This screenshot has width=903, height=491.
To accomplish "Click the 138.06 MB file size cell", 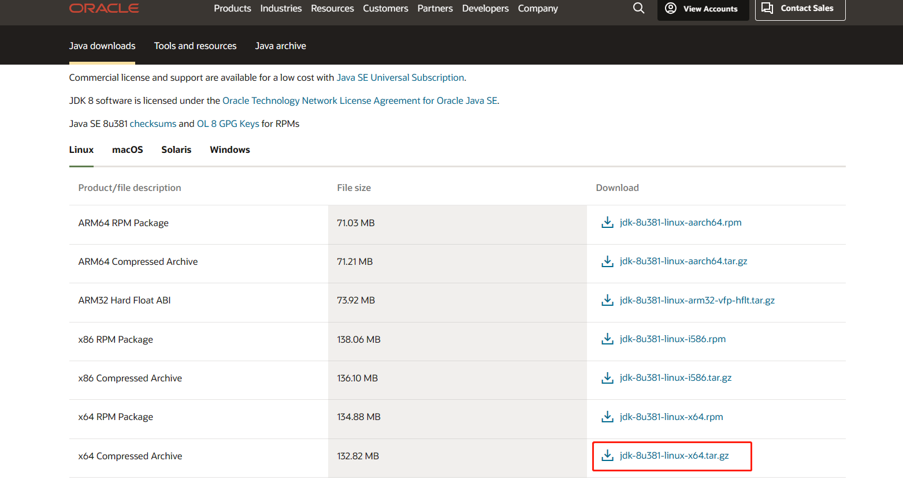I will tap(458, 342).
